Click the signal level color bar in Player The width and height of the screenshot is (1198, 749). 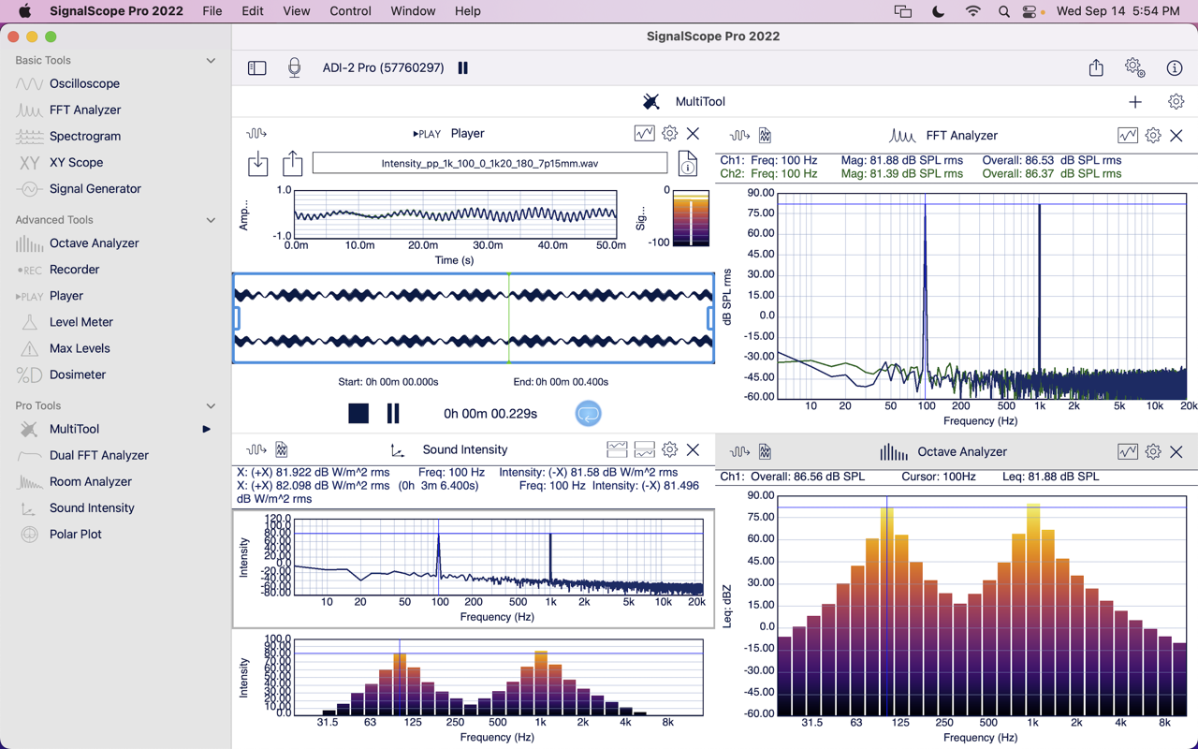click(x=692, y=218)
